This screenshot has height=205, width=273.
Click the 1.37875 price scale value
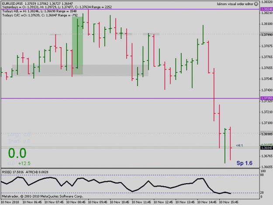point(267,46)
